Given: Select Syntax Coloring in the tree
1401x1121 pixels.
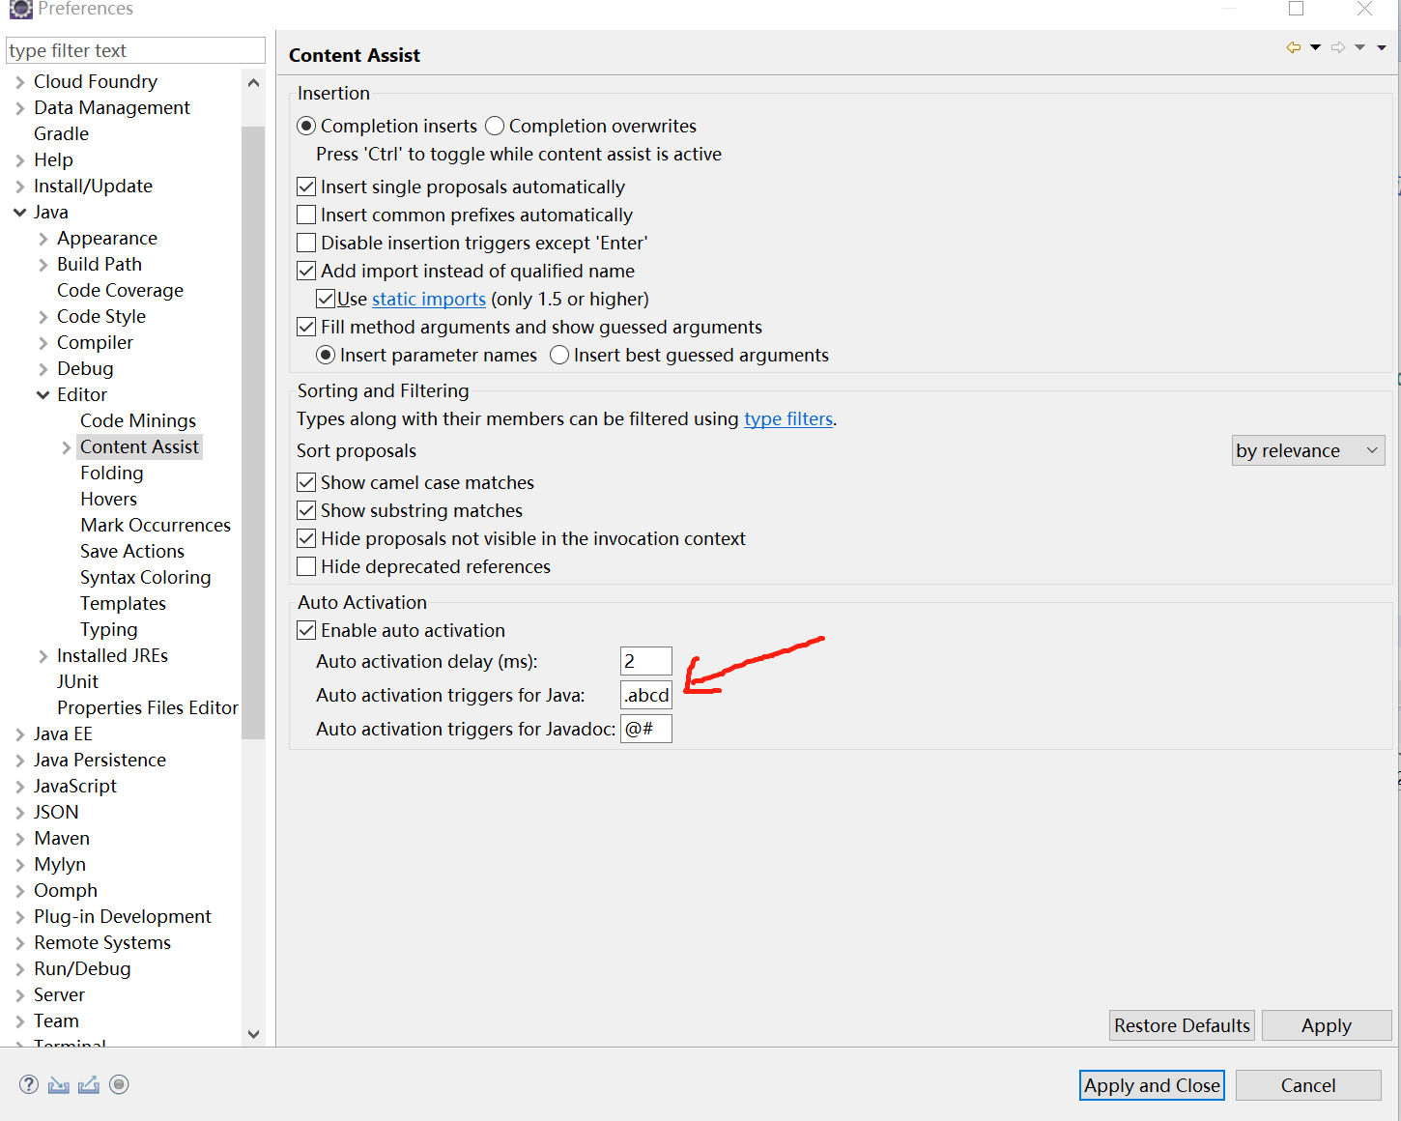Looking at the screenshot, I should coord(145,577).
